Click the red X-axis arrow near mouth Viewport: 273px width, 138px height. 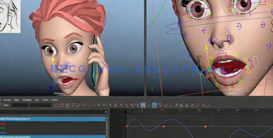(x=76, y=79)
